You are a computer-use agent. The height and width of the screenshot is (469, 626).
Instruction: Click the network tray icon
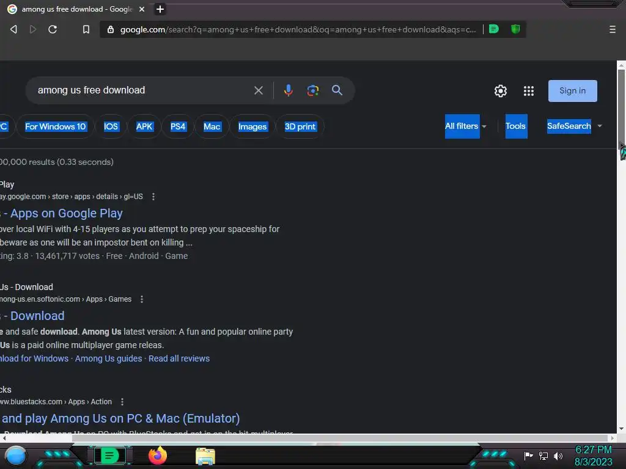click(543, 456)
